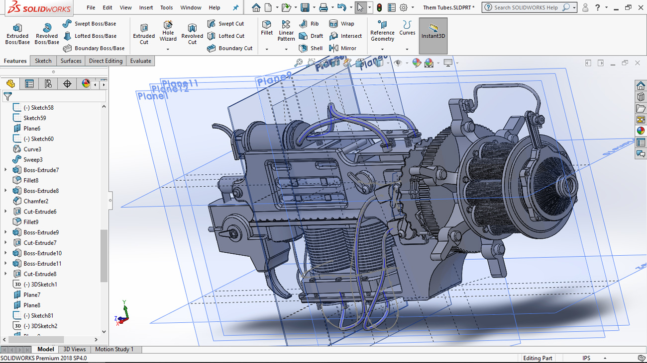
Task: Click the Print icon
Action: tap(323, 7)
